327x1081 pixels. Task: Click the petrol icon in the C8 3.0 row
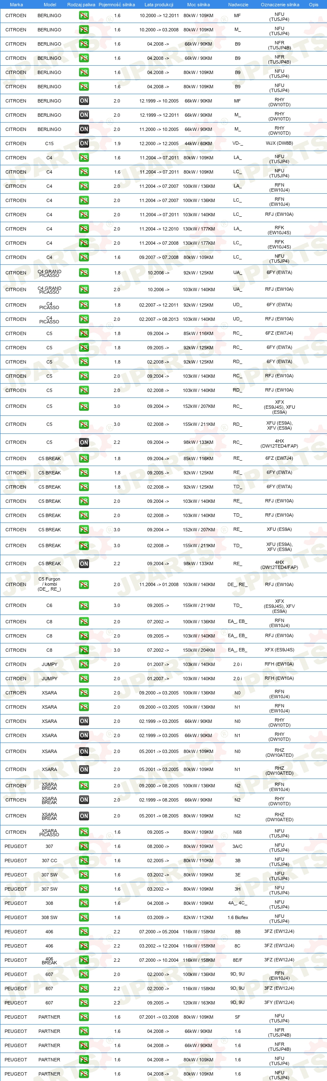[x=84, y=650]
